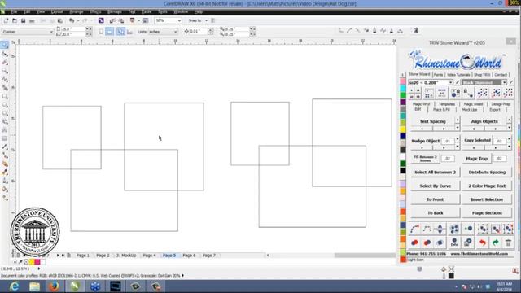
Task: Click the Invert Selection button
Action: (x=487, y=199)
